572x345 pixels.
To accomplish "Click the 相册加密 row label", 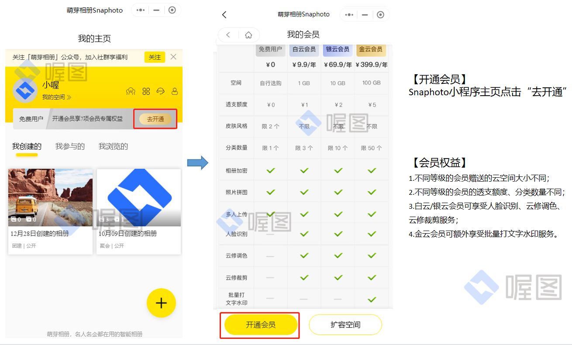I will click(237, 170).
